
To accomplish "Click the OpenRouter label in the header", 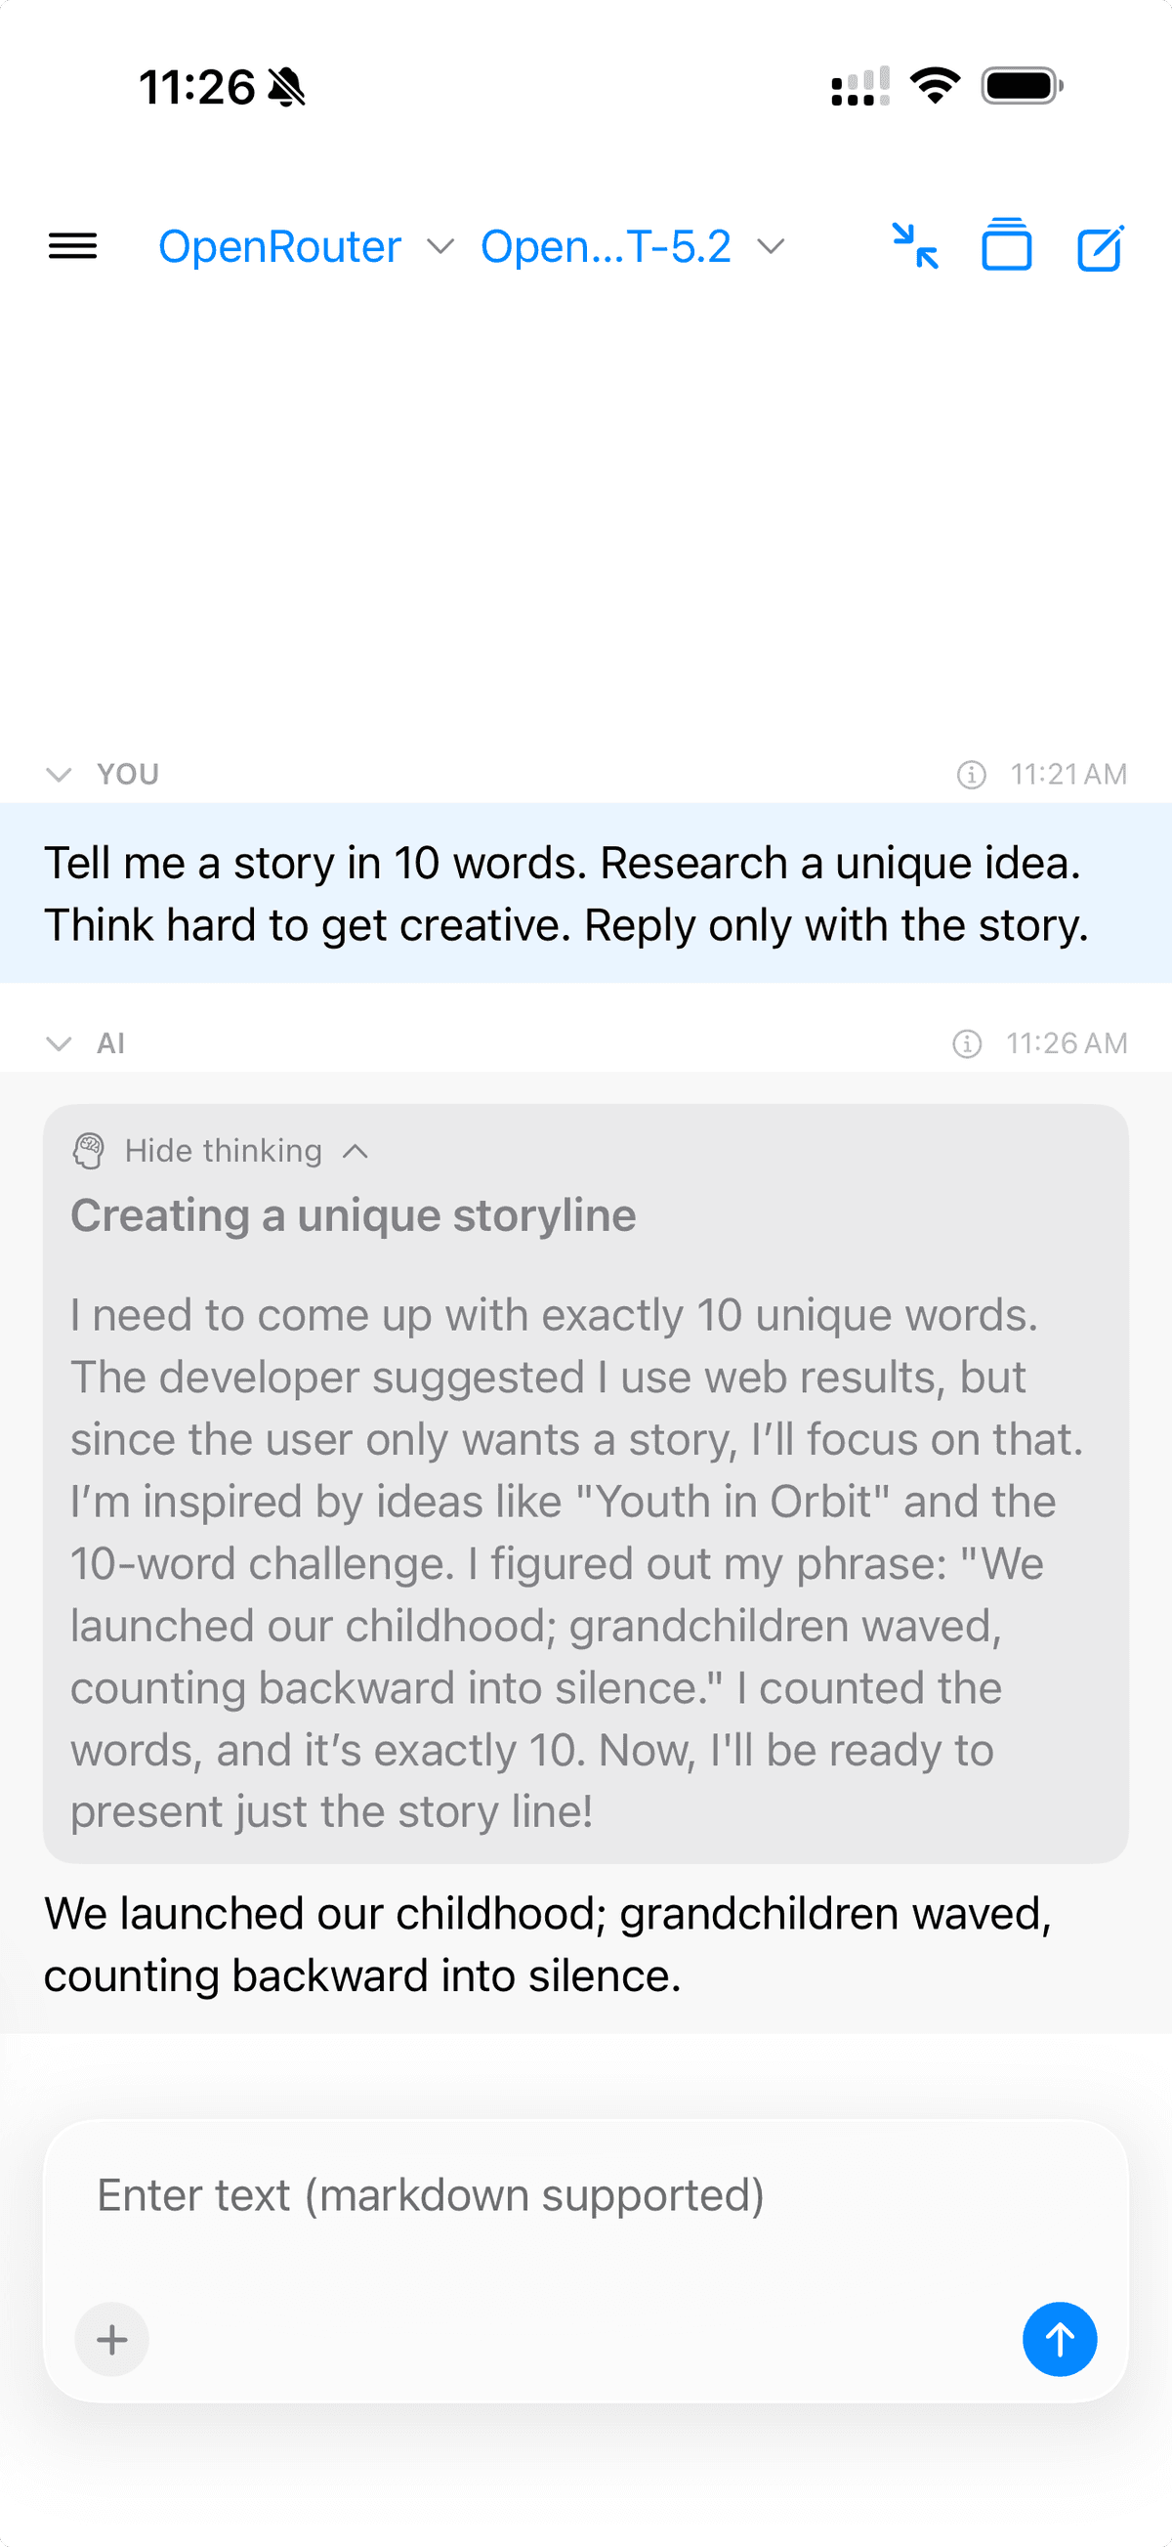I will click(x=279, y=246).
